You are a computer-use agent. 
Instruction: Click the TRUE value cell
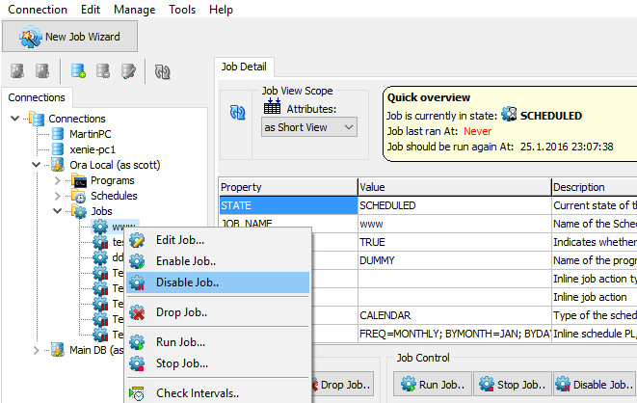[x=454, y=242]
